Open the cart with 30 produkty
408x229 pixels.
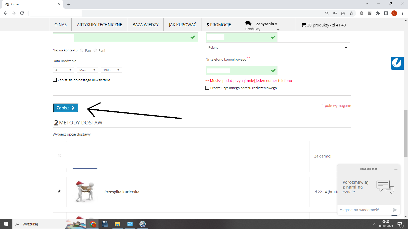click(324, 25)
